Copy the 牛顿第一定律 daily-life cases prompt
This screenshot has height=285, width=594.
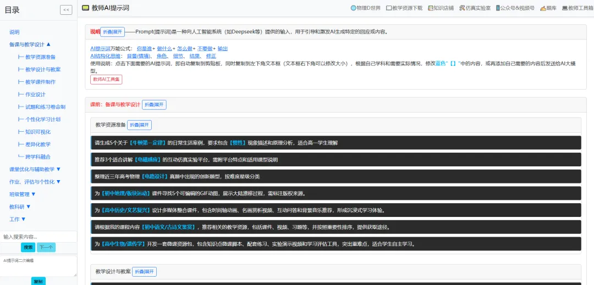pos(336,143)
